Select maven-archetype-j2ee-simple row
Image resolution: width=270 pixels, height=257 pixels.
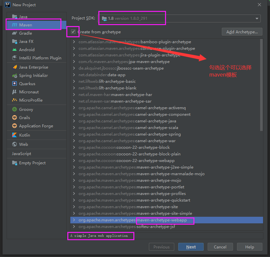(166, 167)
